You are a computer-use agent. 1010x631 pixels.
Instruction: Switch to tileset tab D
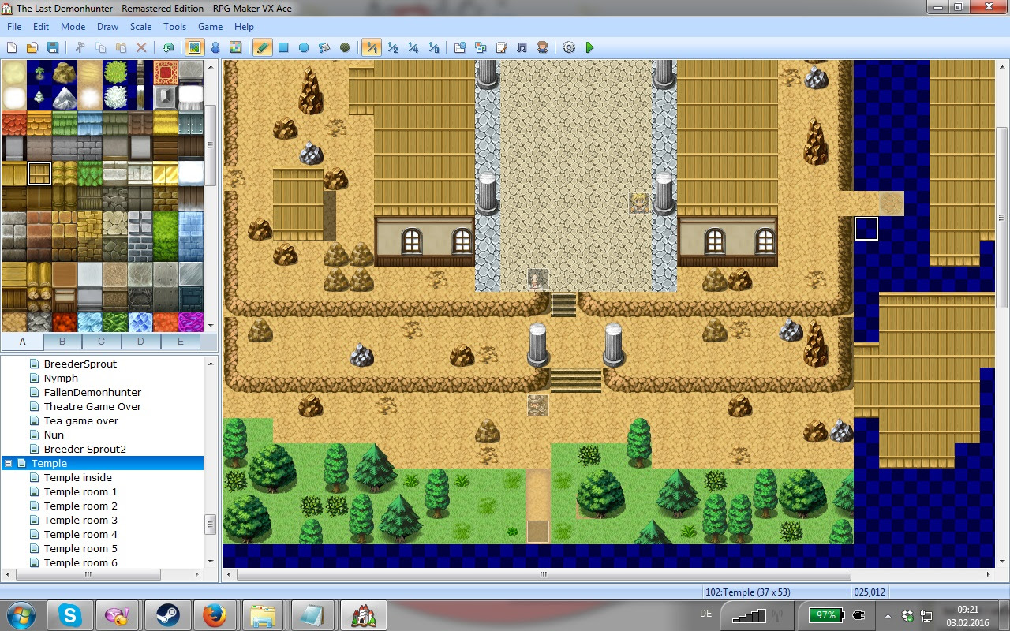click(141, 342)
